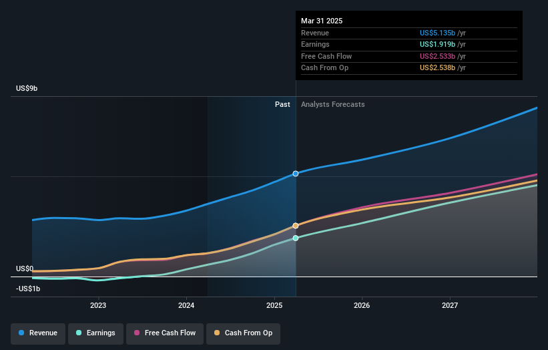The image size is (548, 350).
Task: Toggle the Cash From Op legend button
Action: (x=243, y=333)
